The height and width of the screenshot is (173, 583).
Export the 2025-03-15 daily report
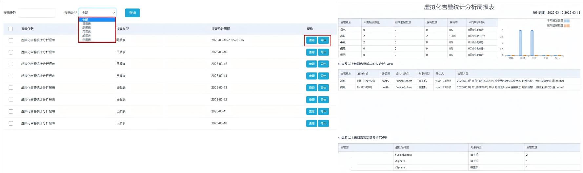(x=323, y=64)
